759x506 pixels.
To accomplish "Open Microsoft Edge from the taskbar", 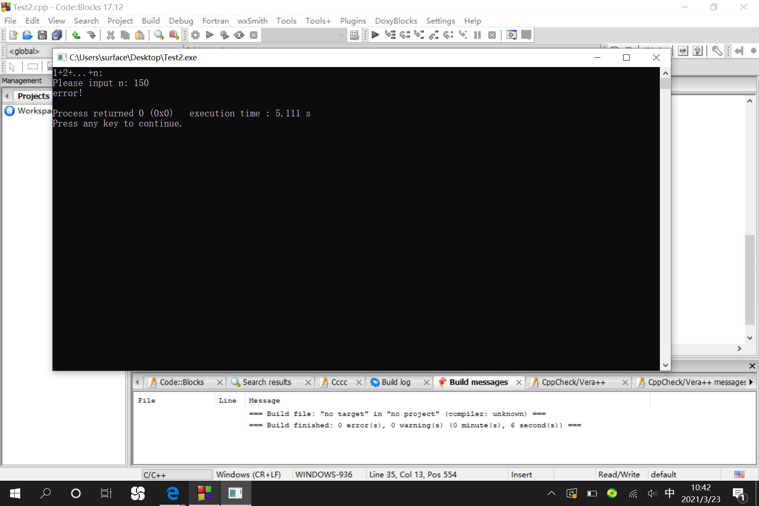I will (172, 493).
